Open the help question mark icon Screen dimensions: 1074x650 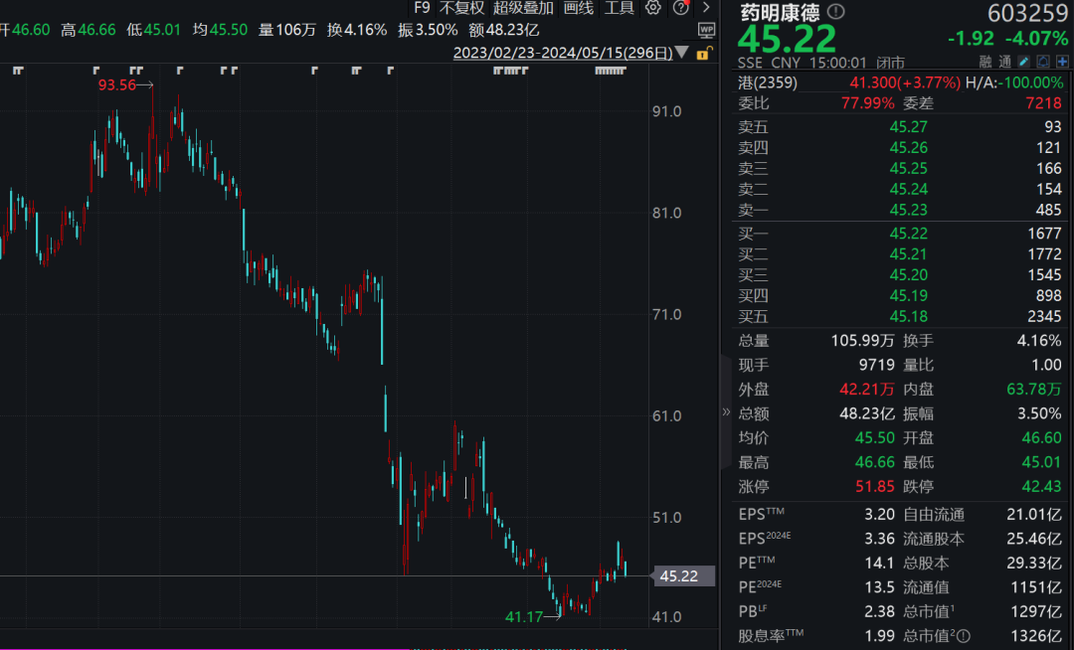[681, 8]
